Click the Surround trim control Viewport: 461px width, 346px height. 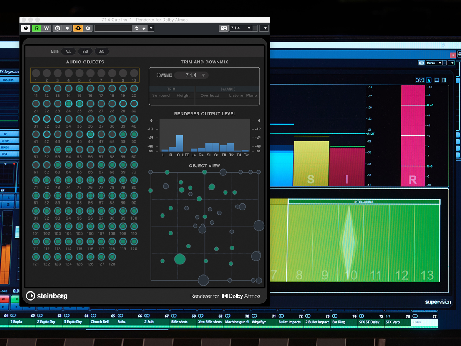click(x=161, y=95)
